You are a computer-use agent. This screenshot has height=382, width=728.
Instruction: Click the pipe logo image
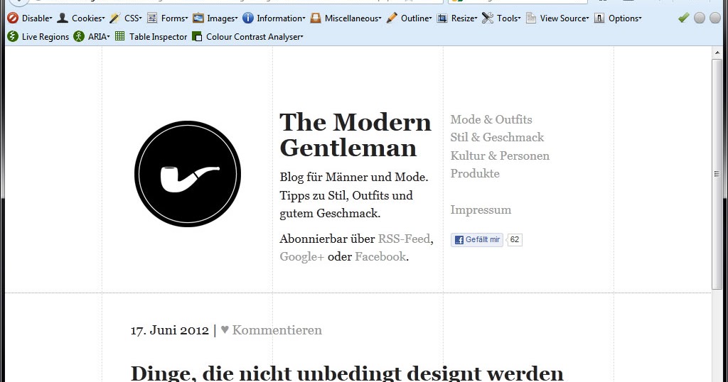pyautogui.click(x=188, y=174)
